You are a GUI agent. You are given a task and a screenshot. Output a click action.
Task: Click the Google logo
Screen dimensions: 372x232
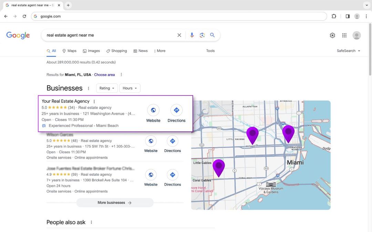tap(18, 35)
